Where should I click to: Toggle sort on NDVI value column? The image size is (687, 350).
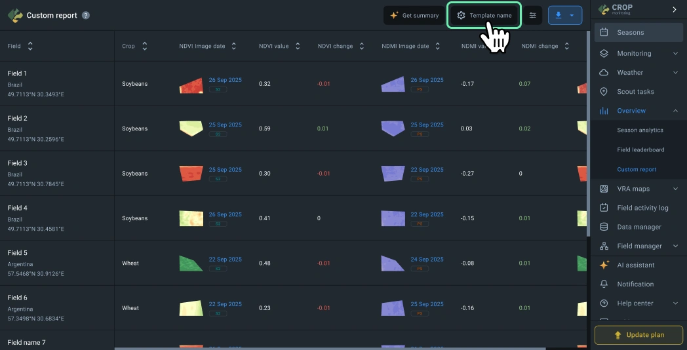coord(298,47)
